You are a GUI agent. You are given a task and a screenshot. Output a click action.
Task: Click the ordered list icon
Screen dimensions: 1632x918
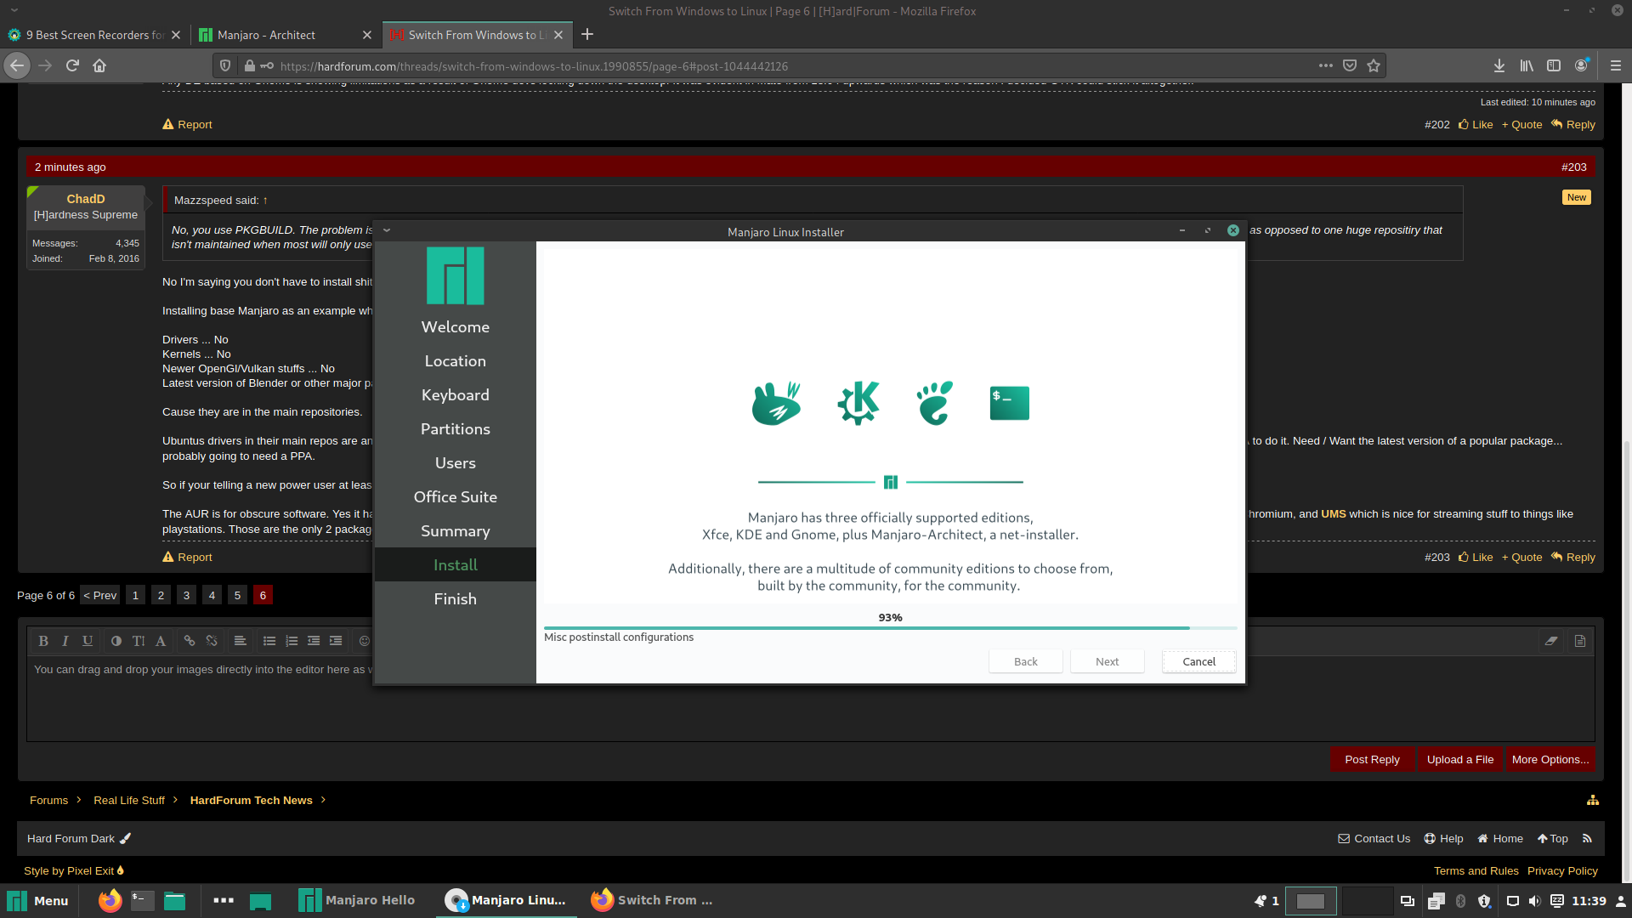click(292, 641)
